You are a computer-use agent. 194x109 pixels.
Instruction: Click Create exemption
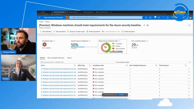(x=128, y=31)
